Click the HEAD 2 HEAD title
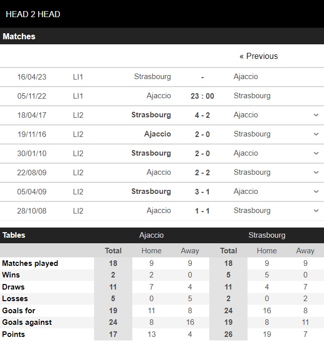The width and height of the screenshot is (324, 351). point(33,14)
